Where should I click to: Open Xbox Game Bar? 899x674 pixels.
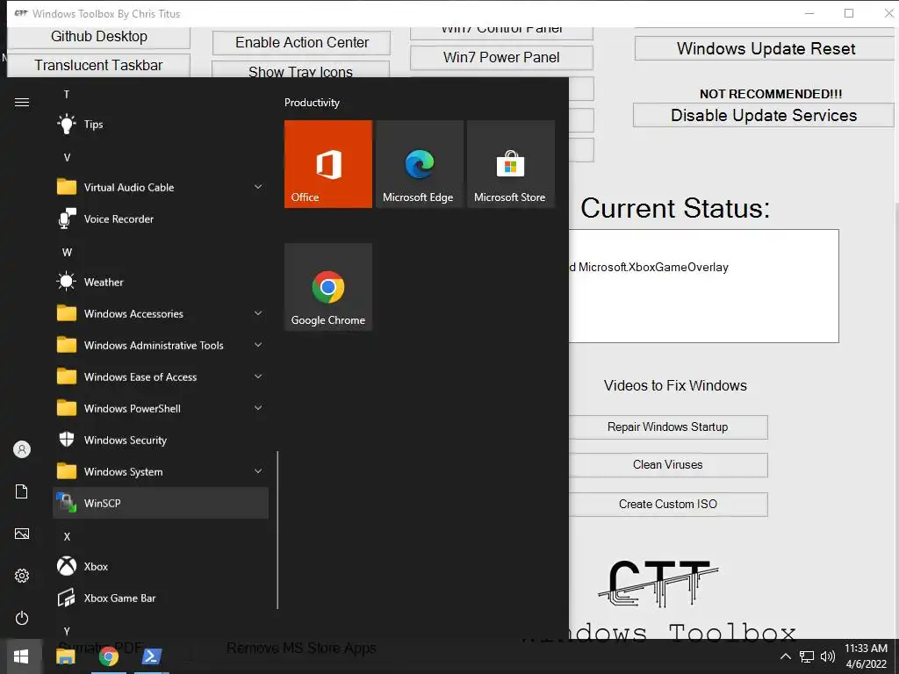pyautogui.click(x=160, y=598)
